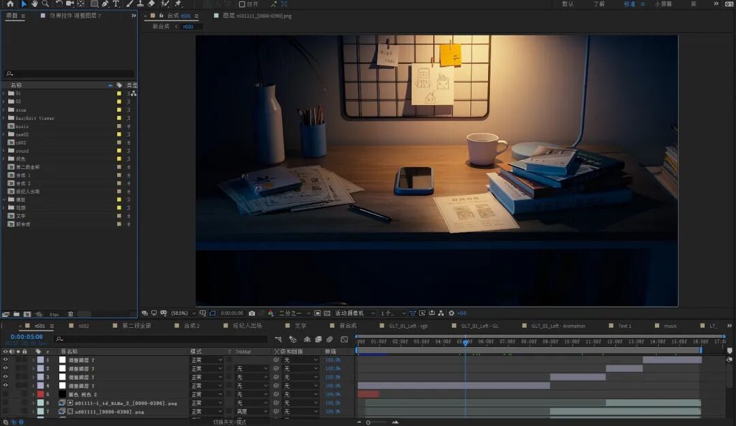736x426 pixels.
Task: Select the Rectangle shape tool
Action: (94, 3)
